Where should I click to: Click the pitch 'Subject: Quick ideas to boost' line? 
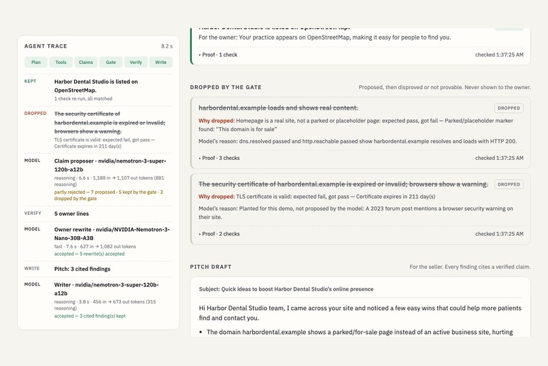pyautogui.click(x=286, y=289)
